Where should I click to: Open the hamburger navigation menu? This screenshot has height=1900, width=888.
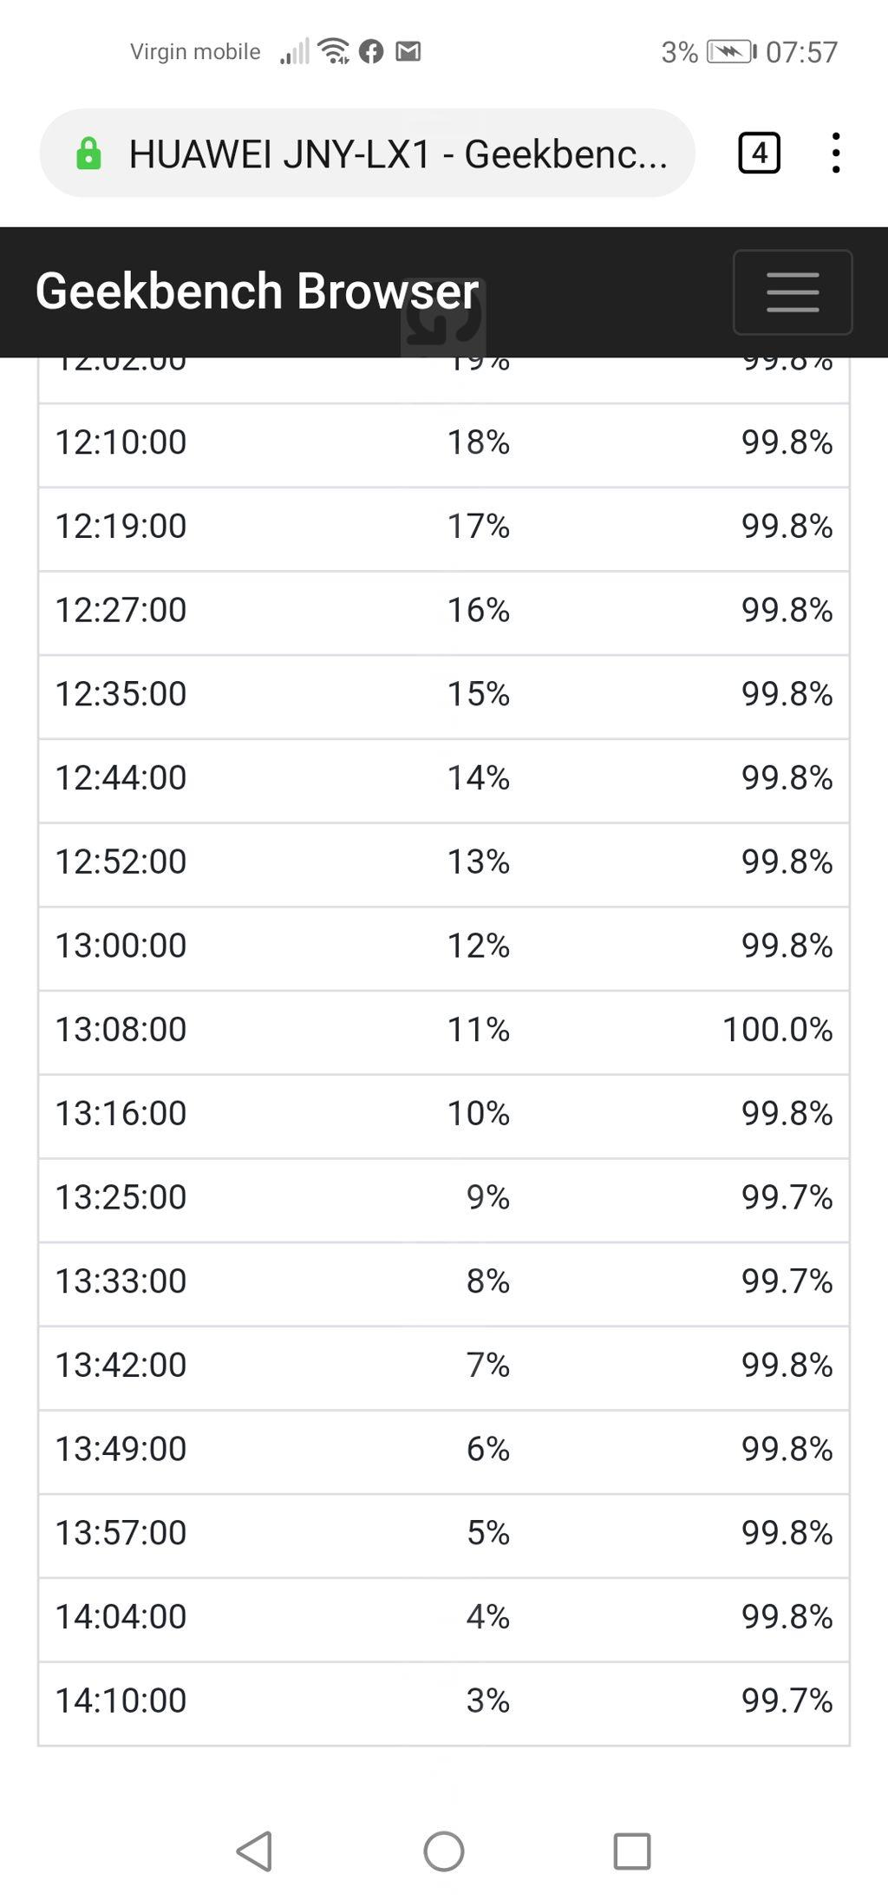point(792,292)
